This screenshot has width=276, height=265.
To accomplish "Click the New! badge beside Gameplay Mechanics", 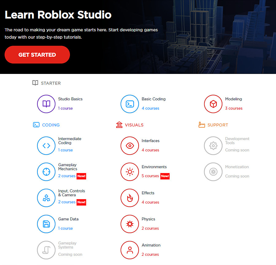I will click(x=81, y=176).
